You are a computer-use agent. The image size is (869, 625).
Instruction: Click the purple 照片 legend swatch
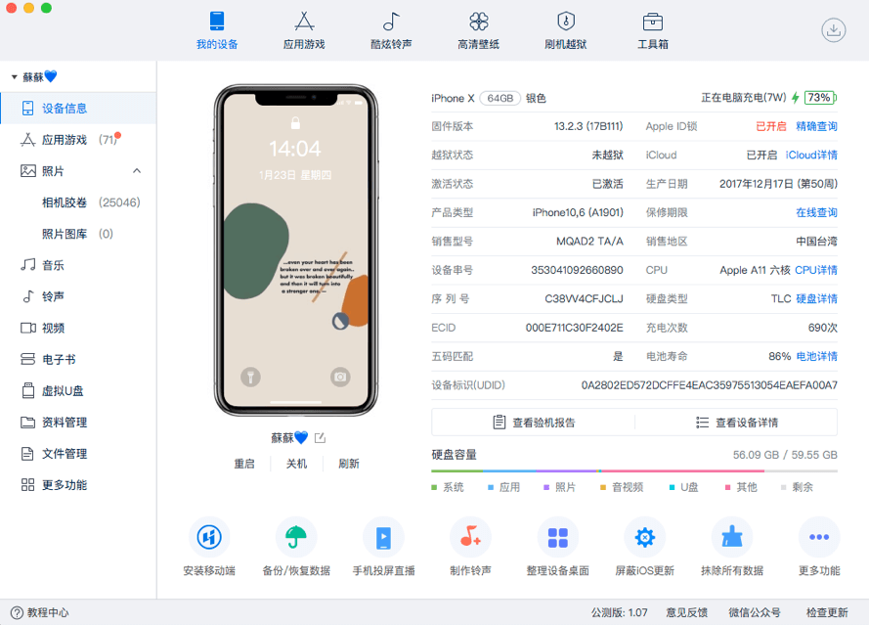546,487
